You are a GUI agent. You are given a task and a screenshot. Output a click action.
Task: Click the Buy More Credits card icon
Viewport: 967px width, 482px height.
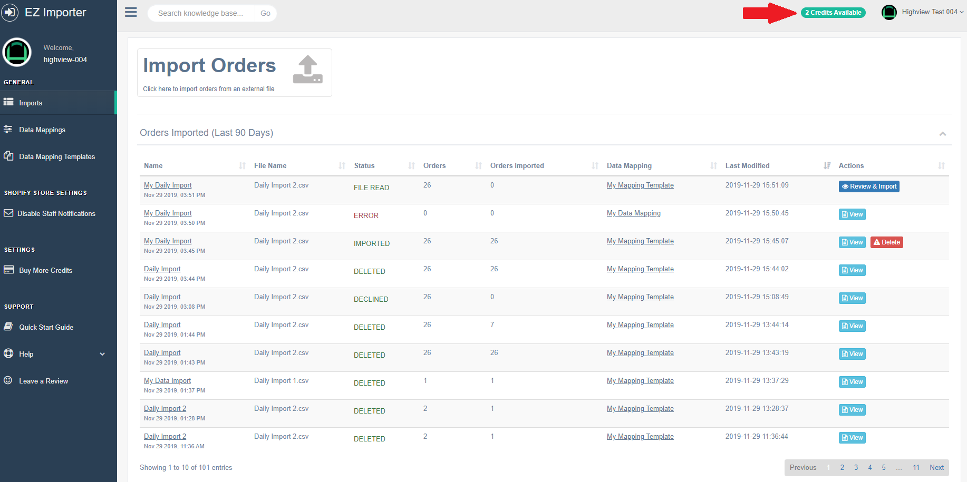8,270
